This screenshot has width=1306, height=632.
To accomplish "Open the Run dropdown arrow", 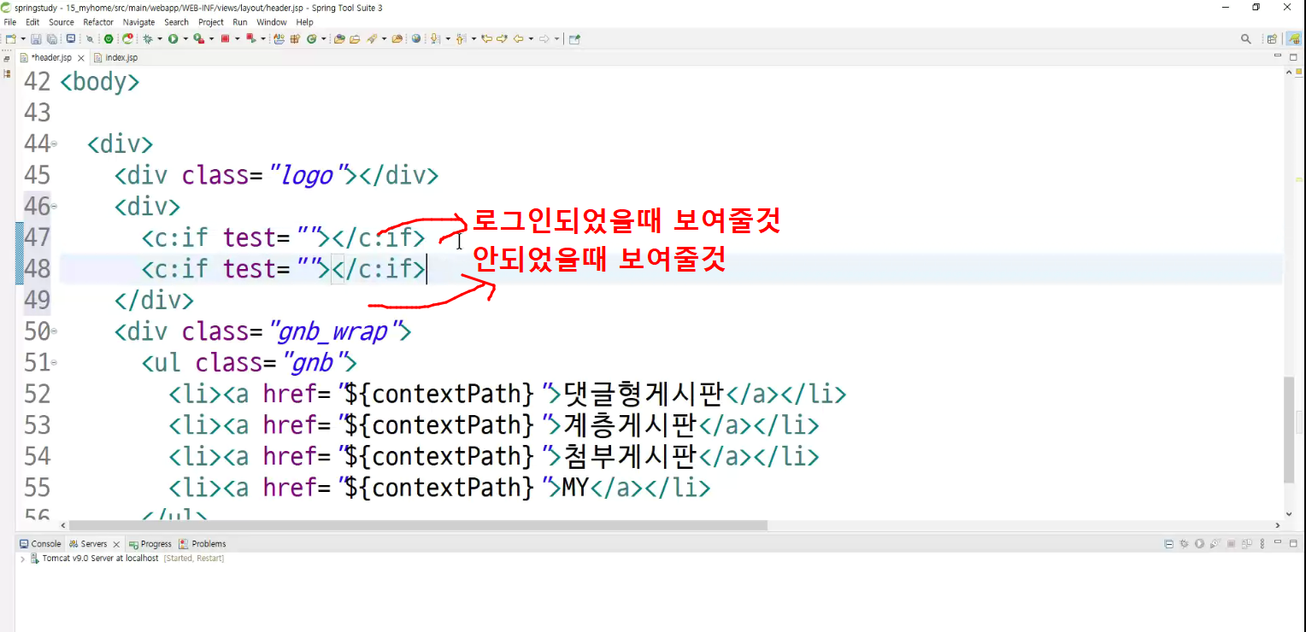I will click(x=185, y=38).
